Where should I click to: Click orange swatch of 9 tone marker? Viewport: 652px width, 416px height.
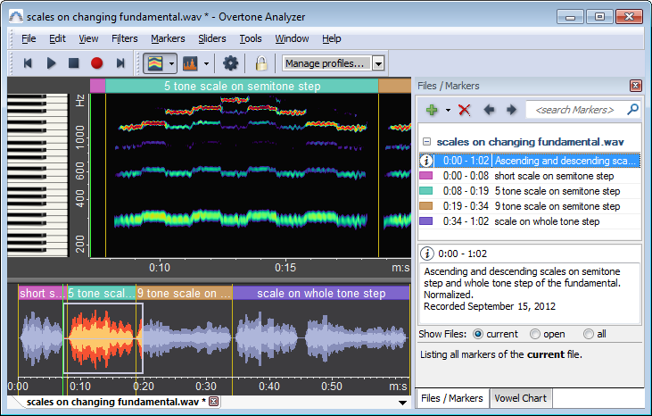coord(425,206)
